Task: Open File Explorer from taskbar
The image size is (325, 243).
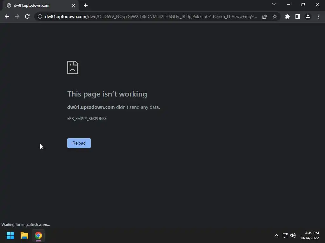Action: (x=24, y=235)
